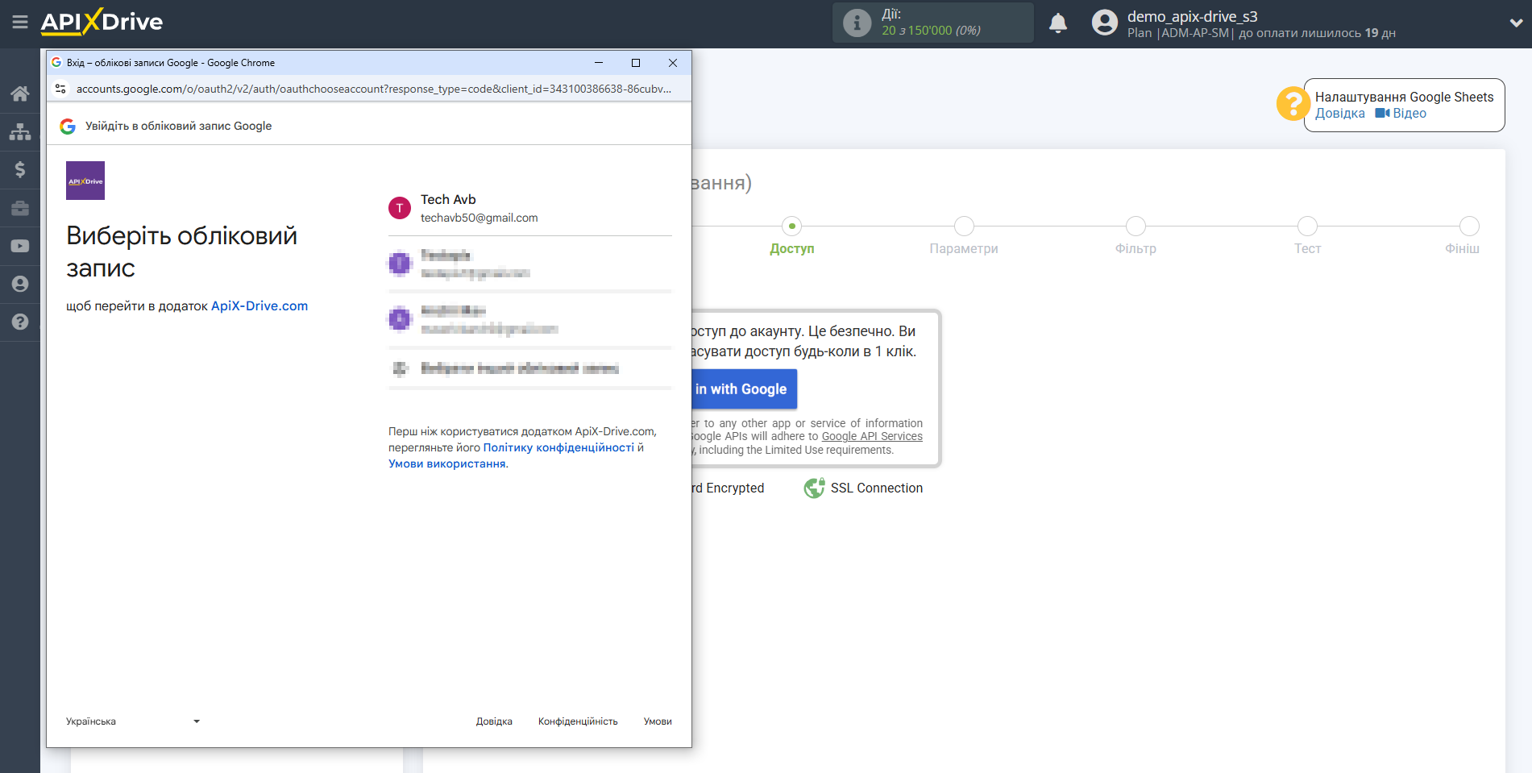Select the third blurred Google account
The height and width of the screenshot is (773, 1532).
click(530, 319)
